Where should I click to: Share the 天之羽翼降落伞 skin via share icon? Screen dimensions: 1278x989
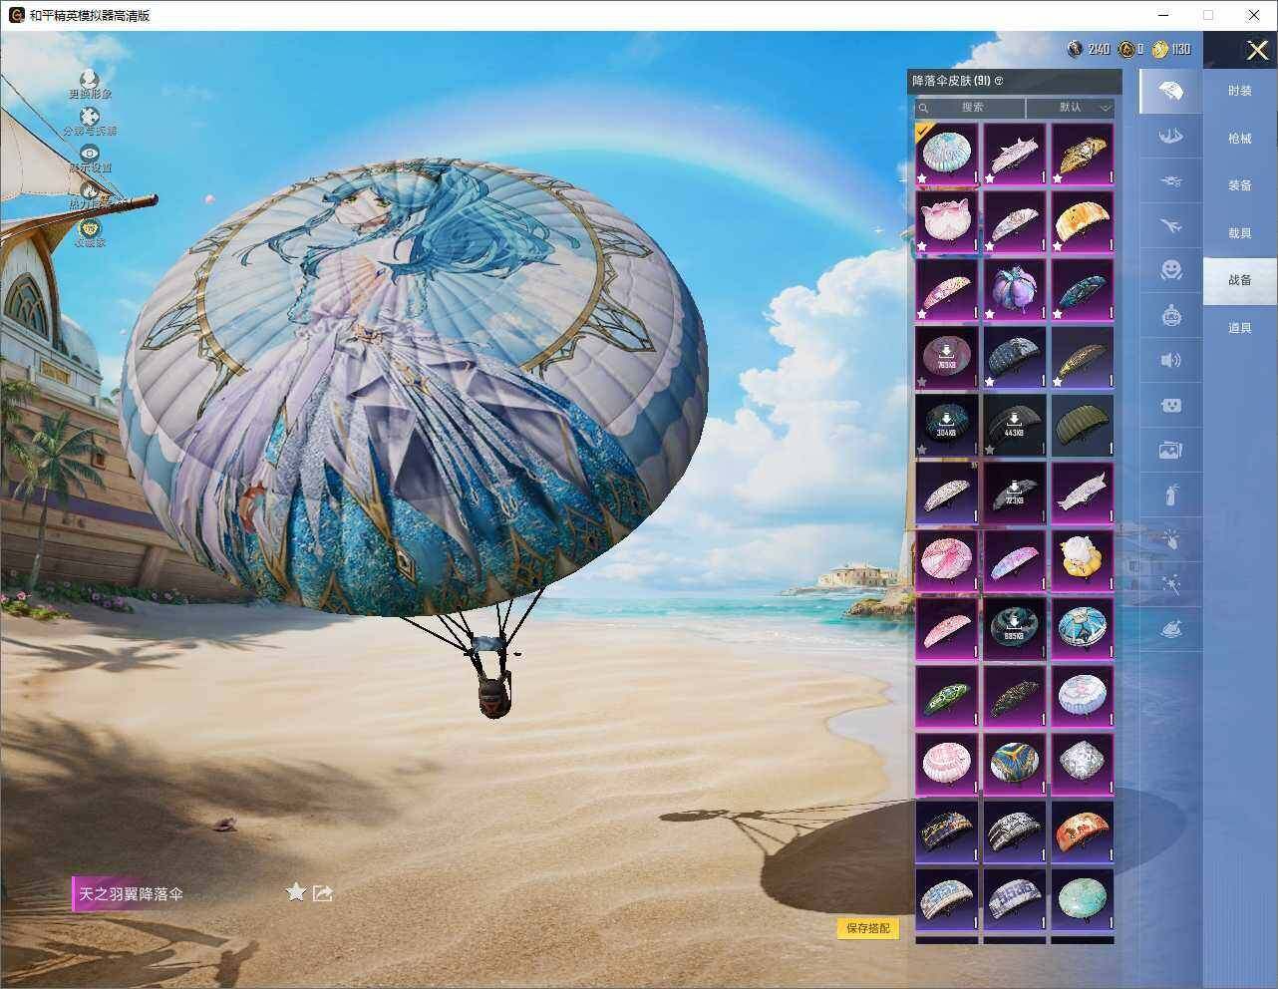point(322,893)
